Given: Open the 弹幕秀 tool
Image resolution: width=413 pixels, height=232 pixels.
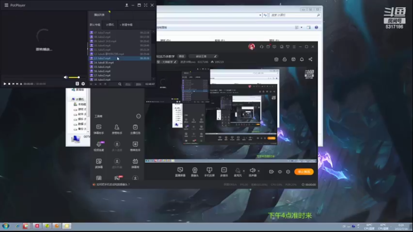Looking at the screenshot, I should (135, 163).
